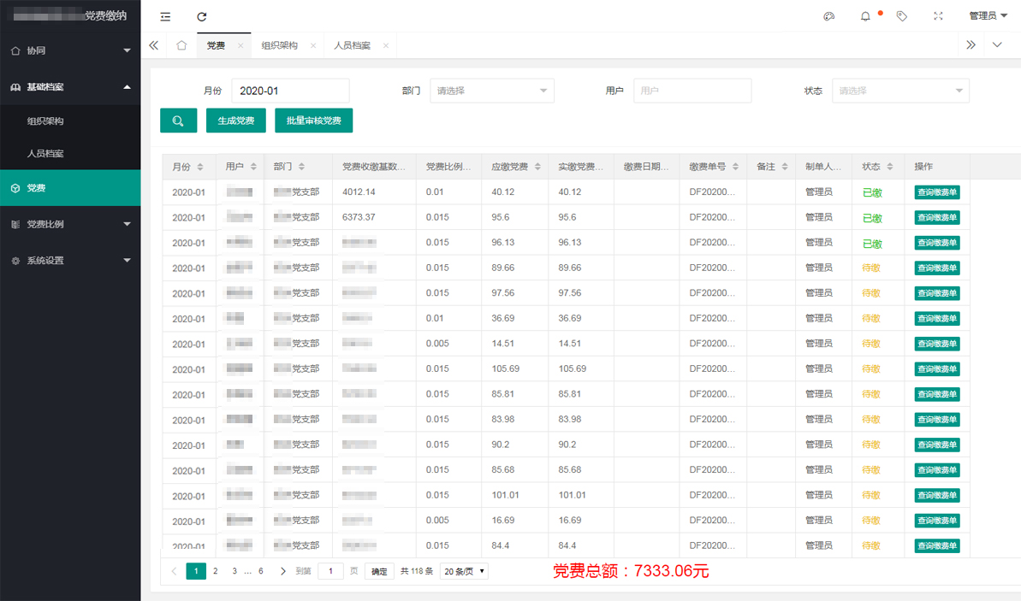Open the 部门 select dropdown
This screenshot has width=1021, height=601.
click(x=492, y=91)
